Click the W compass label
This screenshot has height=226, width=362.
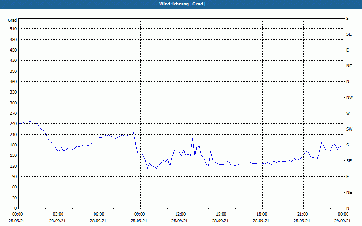[348, 113]
